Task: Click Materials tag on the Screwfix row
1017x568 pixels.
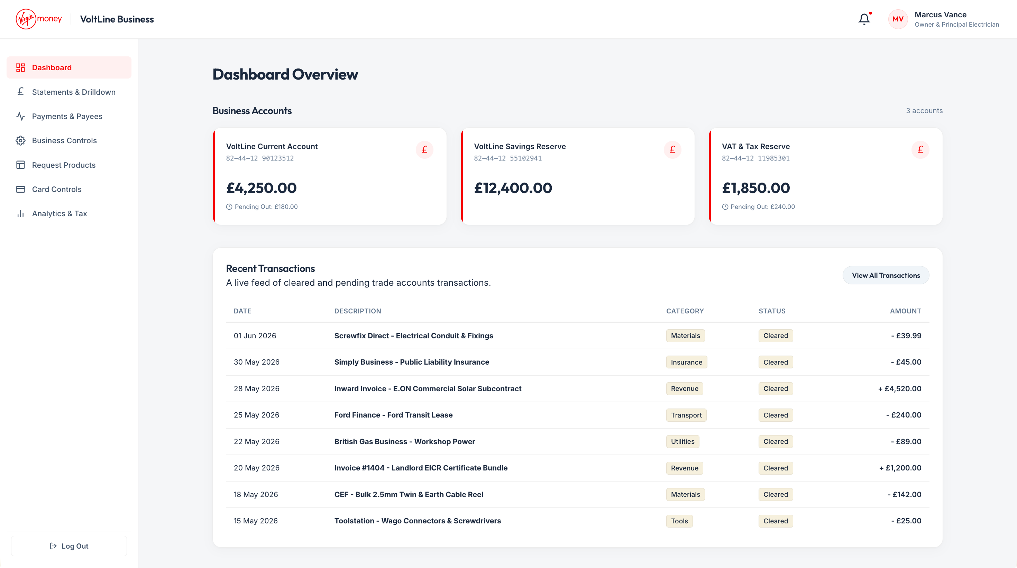Action: coord(685,336)
